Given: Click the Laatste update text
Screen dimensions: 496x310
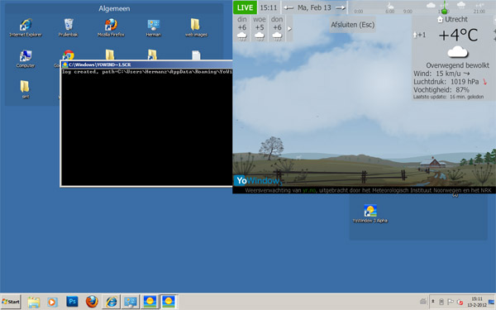Looking at the screenshot, I should click(448, 97).
